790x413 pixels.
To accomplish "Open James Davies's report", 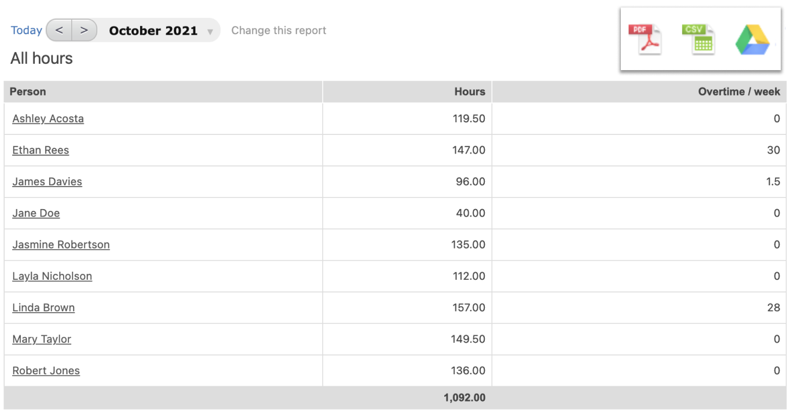I will pyautogui.click(x=47, y=181).
